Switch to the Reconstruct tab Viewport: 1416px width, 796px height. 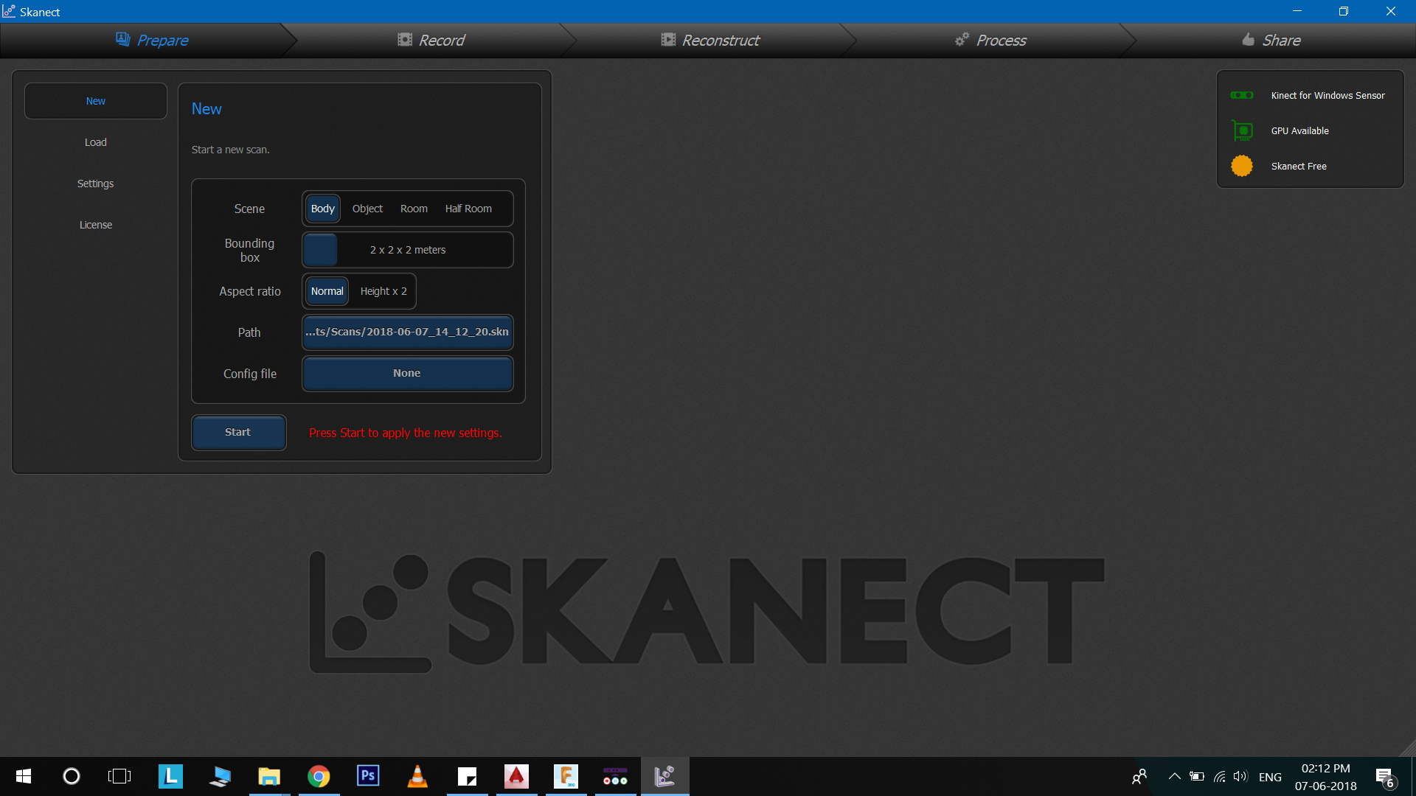tap(709, 40)
